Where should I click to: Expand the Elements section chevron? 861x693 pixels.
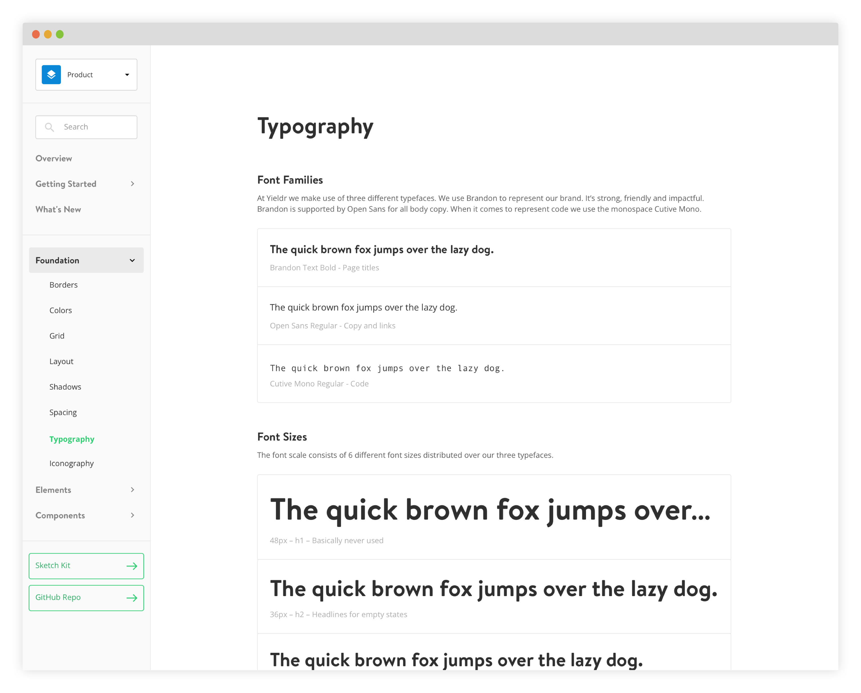click(x=133, y=490)
